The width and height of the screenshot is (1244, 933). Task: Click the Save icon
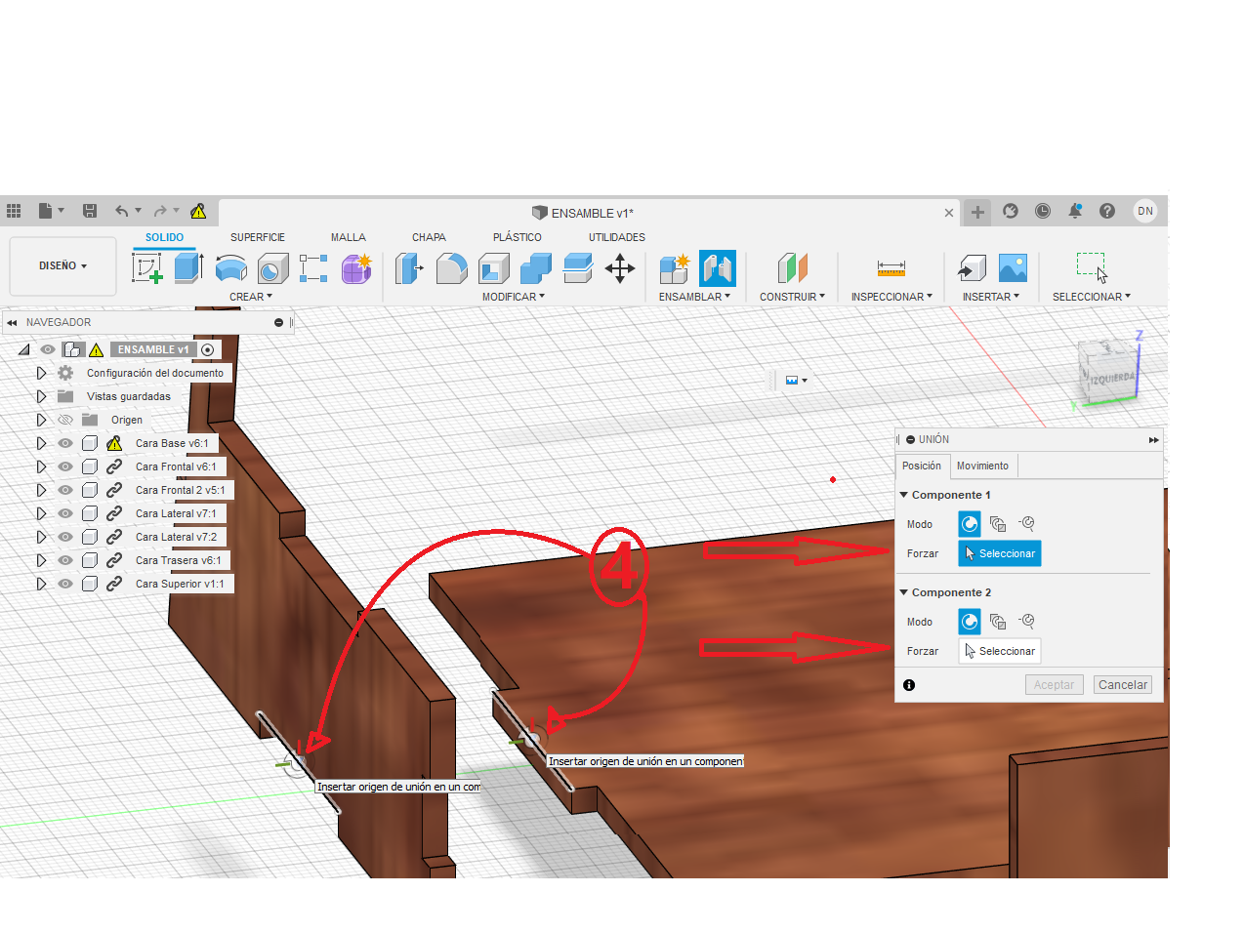pyautogui.click(x=90, y=211)
